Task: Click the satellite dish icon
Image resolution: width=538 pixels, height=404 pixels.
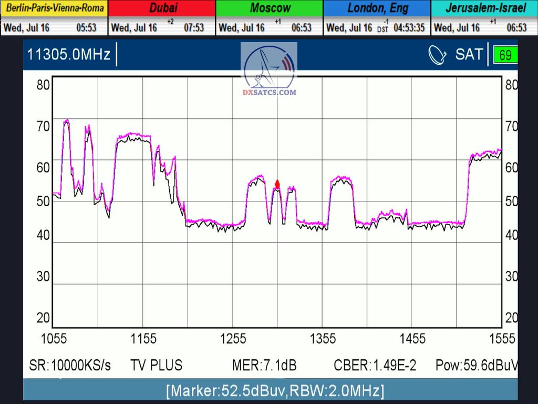Action: coord(437,55)
